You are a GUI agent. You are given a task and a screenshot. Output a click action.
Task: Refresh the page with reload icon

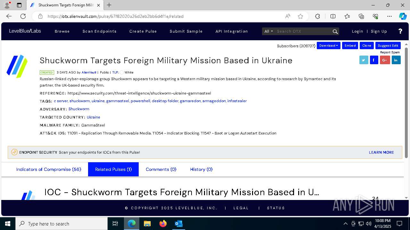(x=23, y=16)
